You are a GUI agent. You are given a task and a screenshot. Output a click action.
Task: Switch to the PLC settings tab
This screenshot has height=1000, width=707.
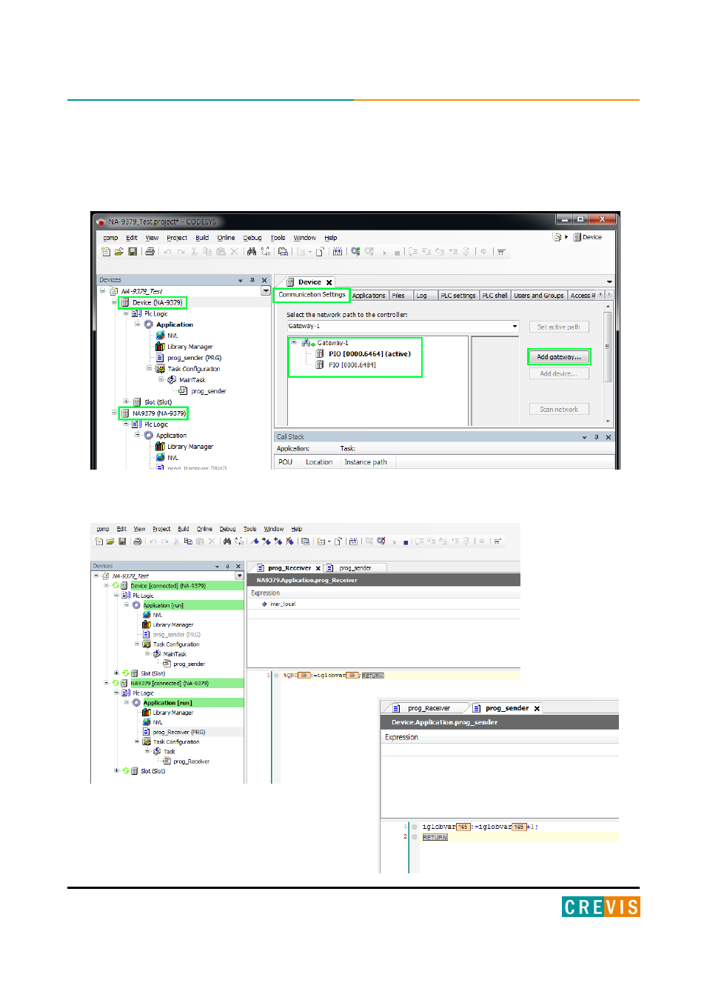tap(458, 296)
